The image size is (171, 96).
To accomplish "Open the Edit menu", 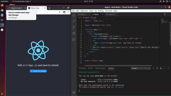I will pos(77,11).
